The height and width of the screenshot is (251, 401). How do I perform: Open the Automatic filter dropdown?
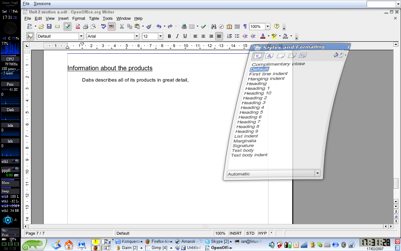click(318, 173)
